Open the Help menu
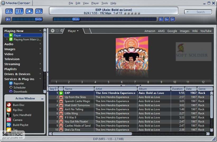This screenshot has width=217, height=142. 113,3
